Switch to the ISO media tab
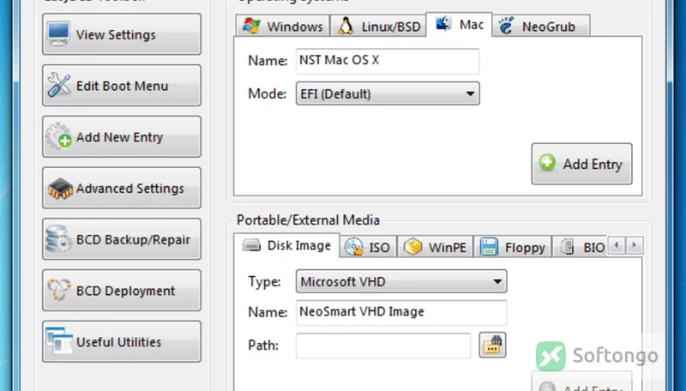 [x=368, y=247]
